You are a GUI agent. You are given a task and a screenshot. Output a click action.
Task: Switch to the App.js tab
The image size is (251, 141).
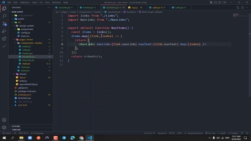pyautogui.click(x=136, y=7)
